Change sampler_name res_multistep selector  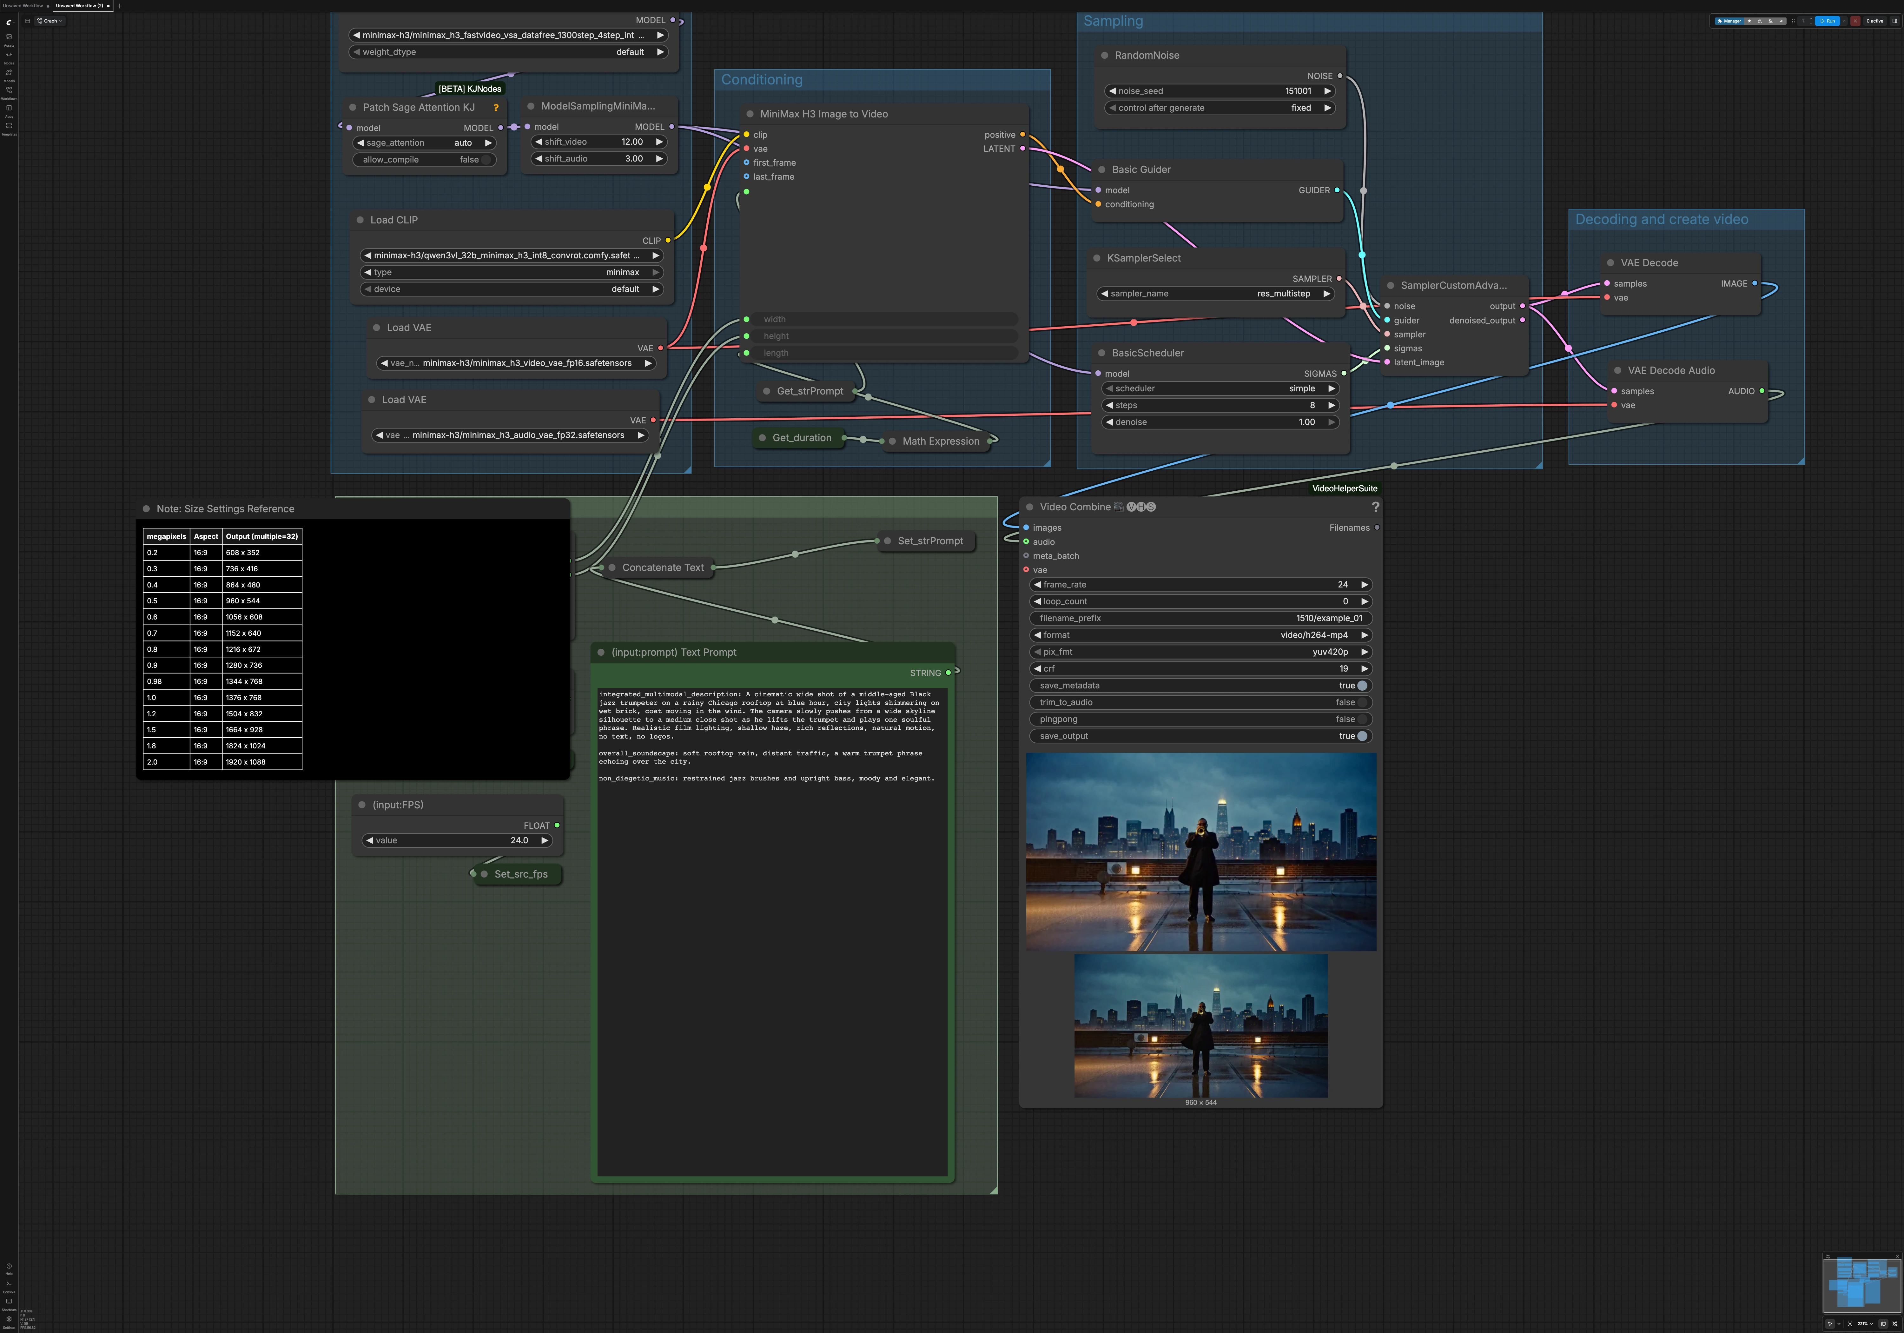coord(1216,294)
